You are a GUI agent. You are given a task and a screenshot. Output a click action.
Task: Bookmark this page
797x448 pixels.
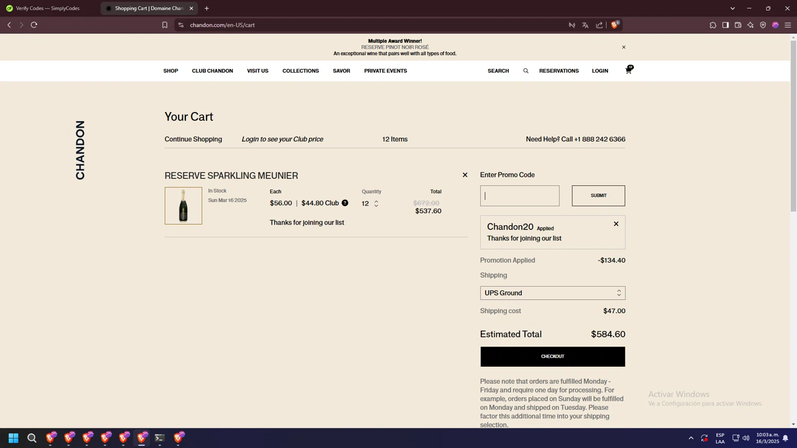click(165, 25)
